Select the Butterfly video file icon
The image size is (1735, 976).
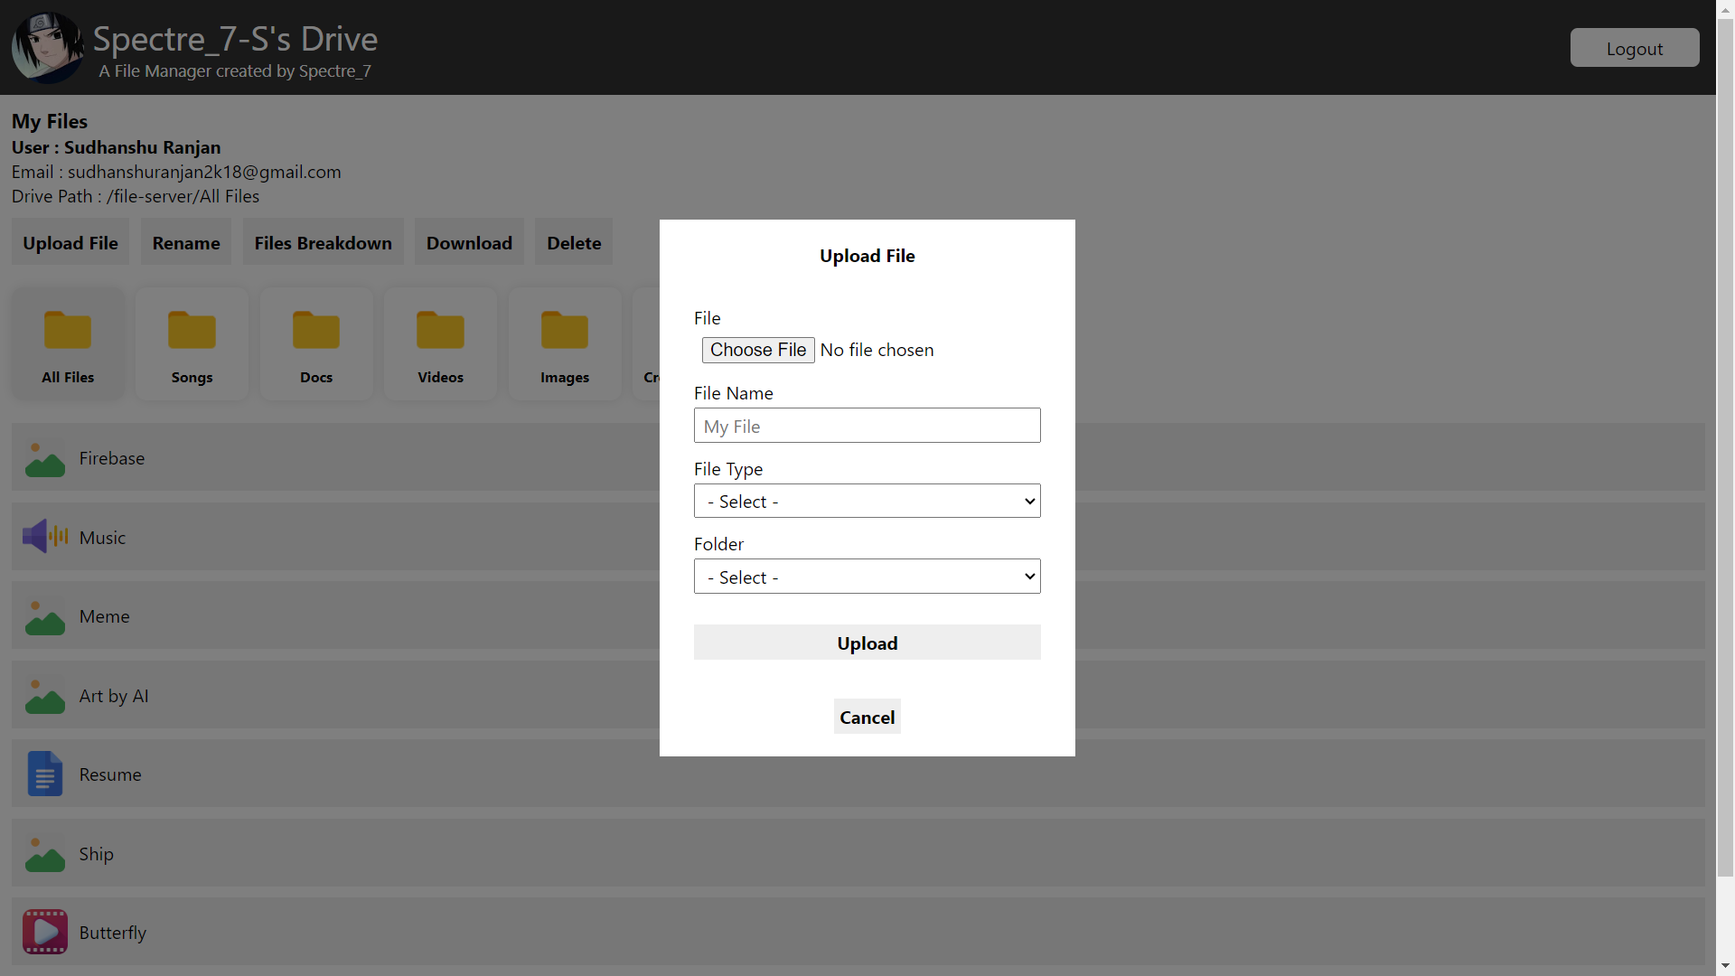pyautogui.click(x=45, y=933)
